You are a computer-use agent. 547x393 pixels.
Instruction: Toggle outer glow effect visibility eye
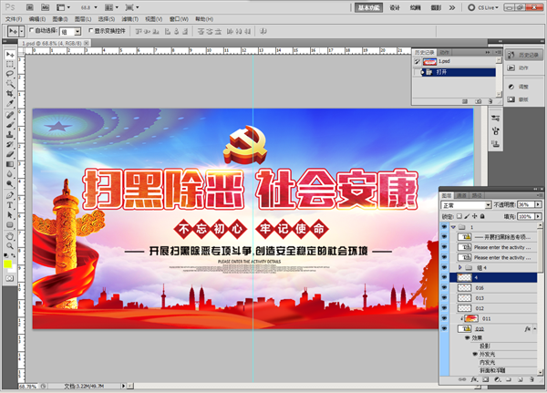[x=475, y=354]
